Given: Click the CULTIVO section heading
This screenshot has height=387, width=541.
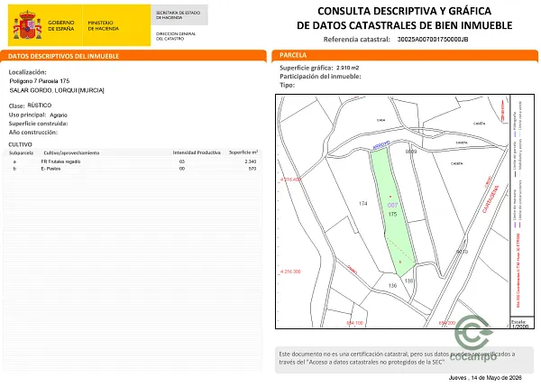Looking at the screenshot, I should click(20, 144).
